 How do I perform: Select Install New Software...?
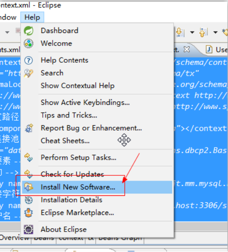[x=97, y=187]
